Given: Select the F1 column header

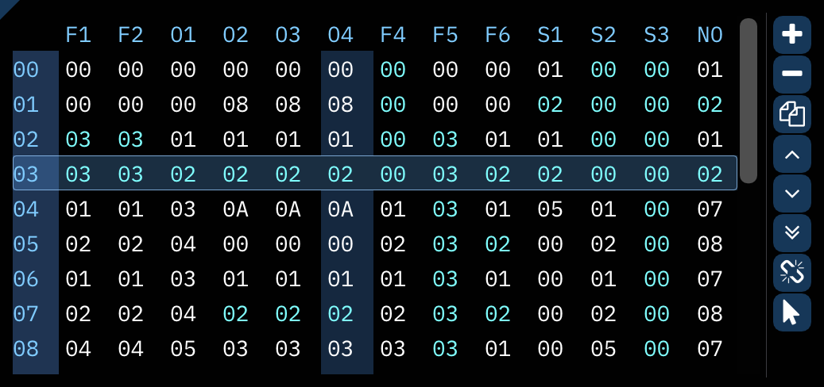Looking at the screenshot, I should 78,35.
